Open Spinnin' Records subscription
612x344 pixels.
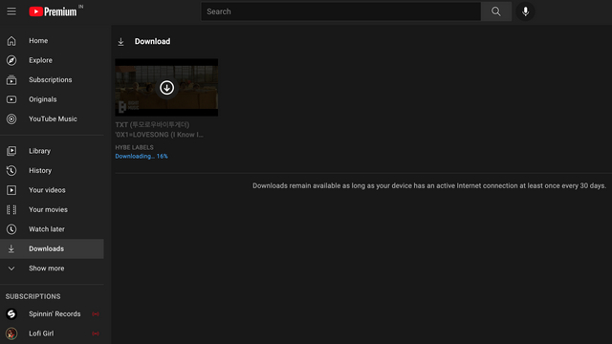click(x=52, y=314)
